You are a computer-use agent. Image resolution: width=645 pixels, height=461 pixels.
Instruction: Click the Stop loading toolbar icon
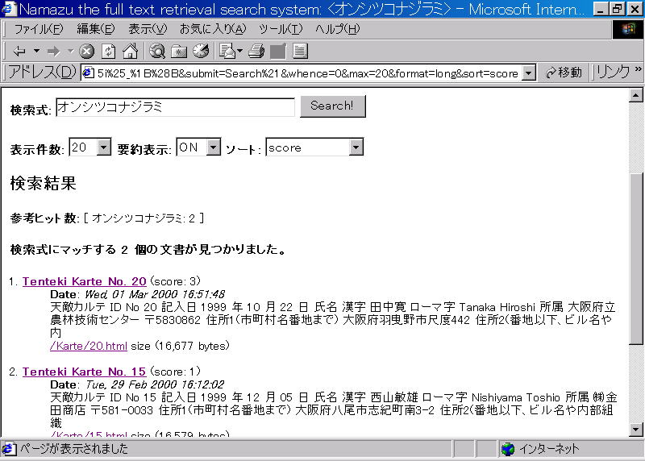(x=87, y=52)
